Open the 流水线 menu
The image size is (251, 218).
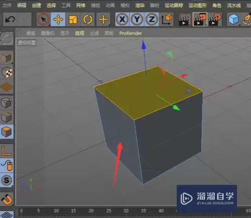pyautogui.click(x=234, y=6)
